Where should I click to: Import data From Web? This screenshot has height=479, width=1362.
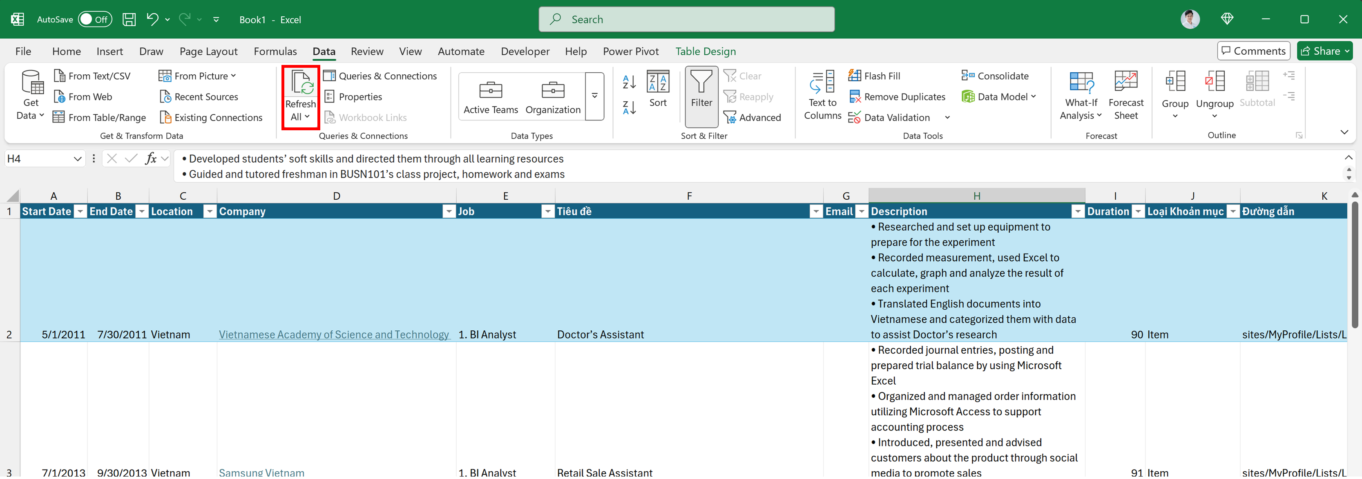(x=83, y=97)
